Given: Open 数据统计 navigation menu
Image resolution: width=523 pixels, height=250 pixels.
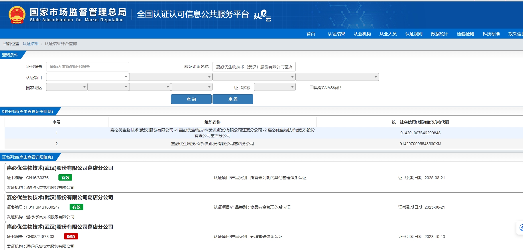Looking at the screenshot, I should (x=440, y=34).
